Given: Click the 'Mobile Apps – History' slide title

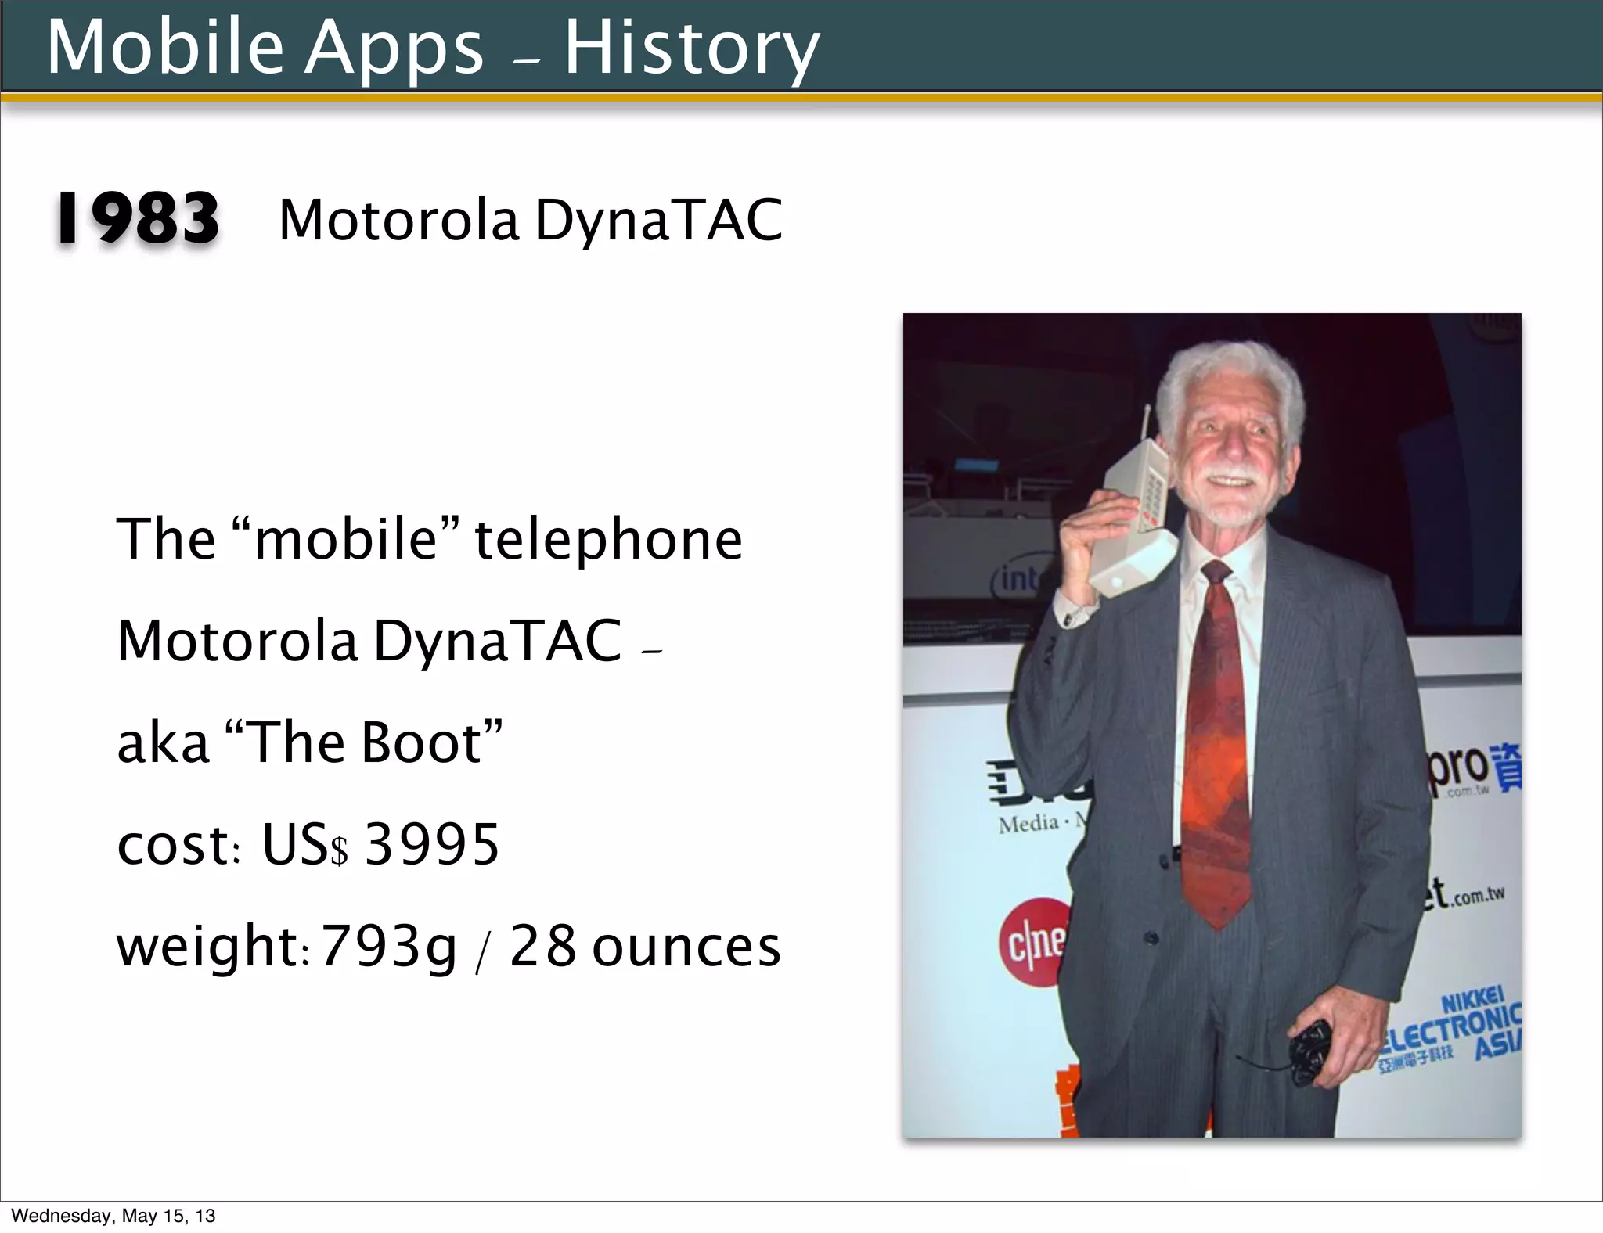Looking at the screenshot, I should 432,47.
